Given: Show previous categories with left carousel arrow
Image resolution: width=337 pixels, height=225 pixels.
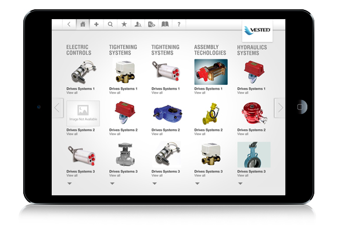Looking at the screenshot, I should pos(58,108).
